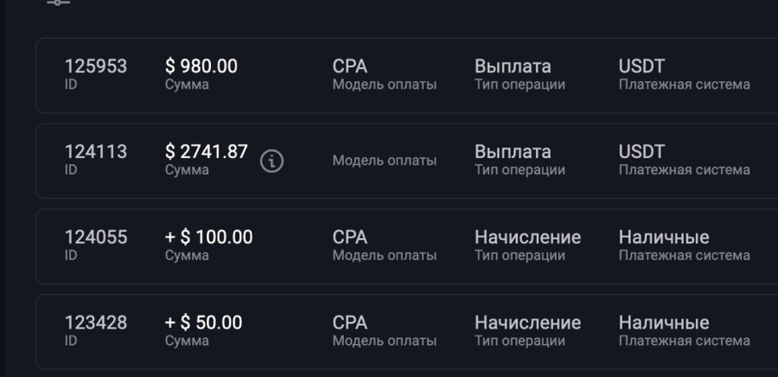778x377 pixels.
Task: Click the info icon beside $ 2741.87
Action: tap(272, 161)
